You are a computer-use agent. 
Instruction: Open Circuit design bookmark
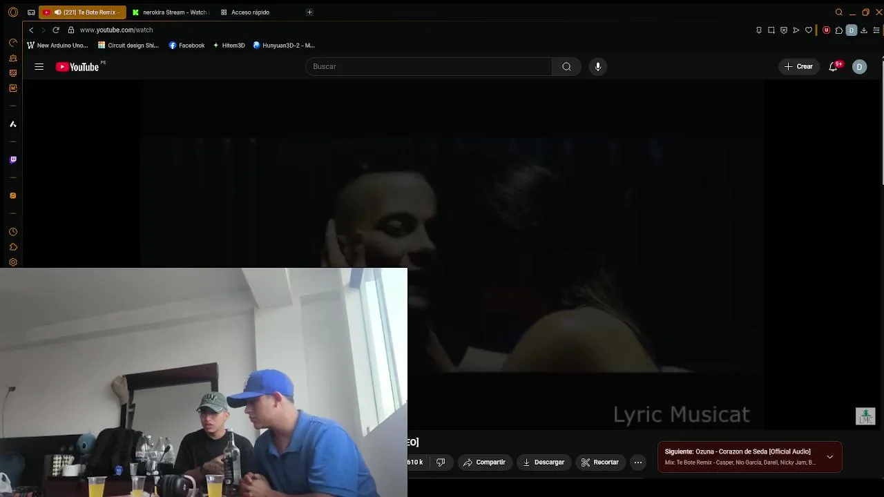tap(128, 46)
